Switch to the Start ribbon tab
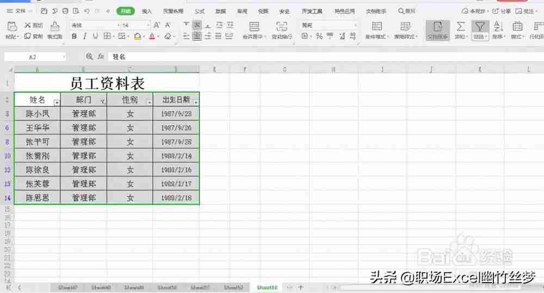Image resolution: width=544 pixels, height=293 pixels. [x=126, y=11]
